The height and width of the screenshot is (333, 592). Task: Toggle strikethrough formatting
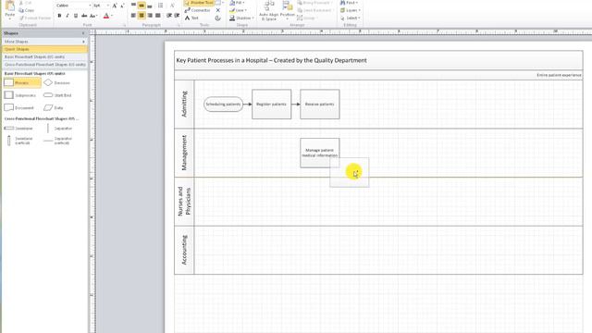(x=84, y=16)
